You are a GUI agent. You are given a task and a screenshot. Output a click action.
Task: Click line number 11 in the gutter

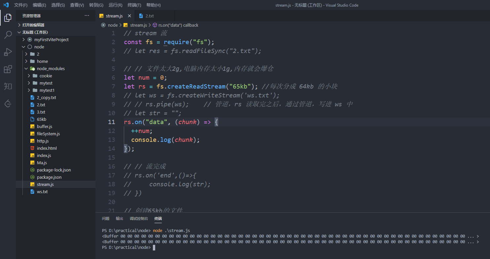tap(112, 122)
